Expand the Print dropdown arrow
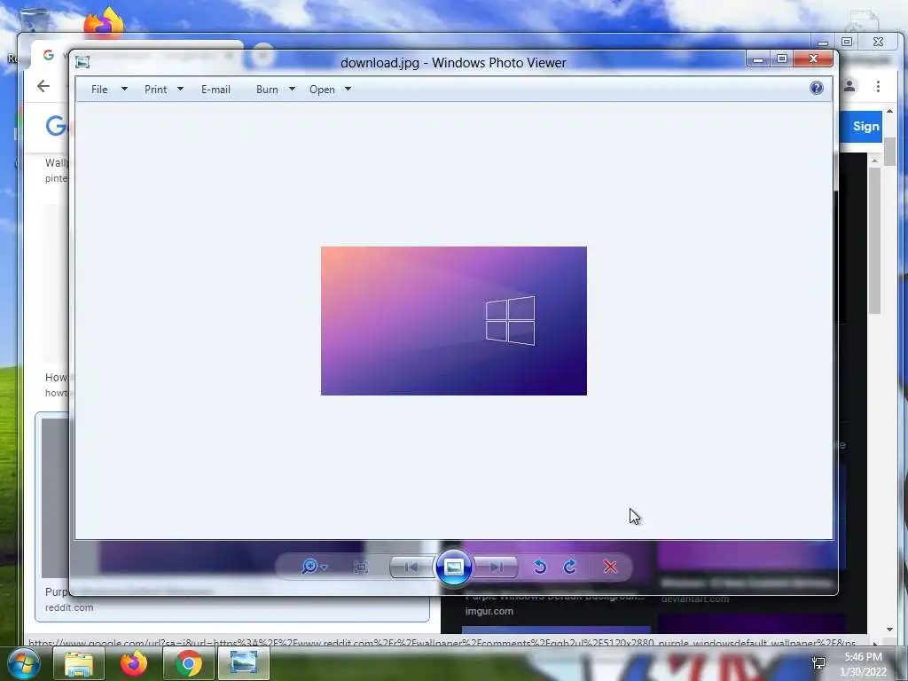Image resolution: width=908 pixels, height=681 pixels. tap(180, 90)
